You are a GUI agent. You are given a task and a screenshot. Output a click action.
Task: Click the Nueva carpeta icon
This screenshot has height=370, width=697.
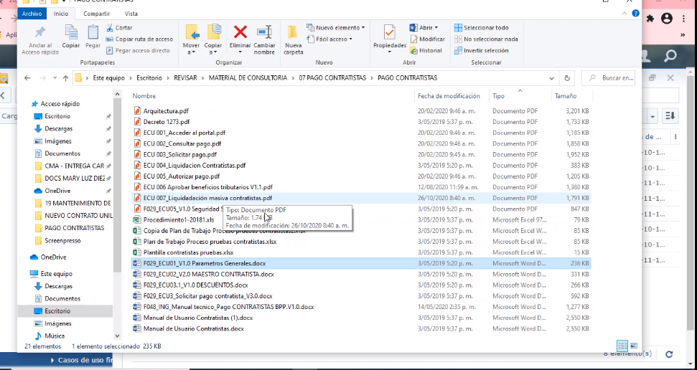click(x=293, y=34)
